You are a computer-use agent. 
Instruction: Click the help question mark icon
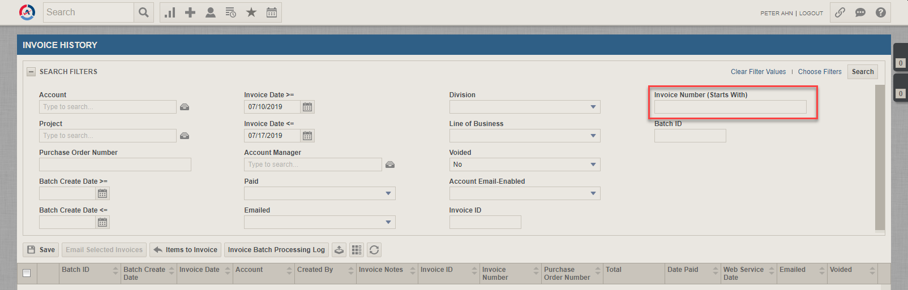click(881, 12)
